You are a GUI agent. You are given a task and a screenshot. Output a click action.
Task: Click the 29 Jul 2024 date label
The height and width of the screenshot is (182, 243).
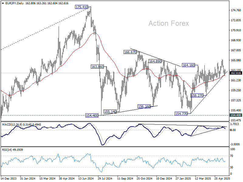point(105,179)
